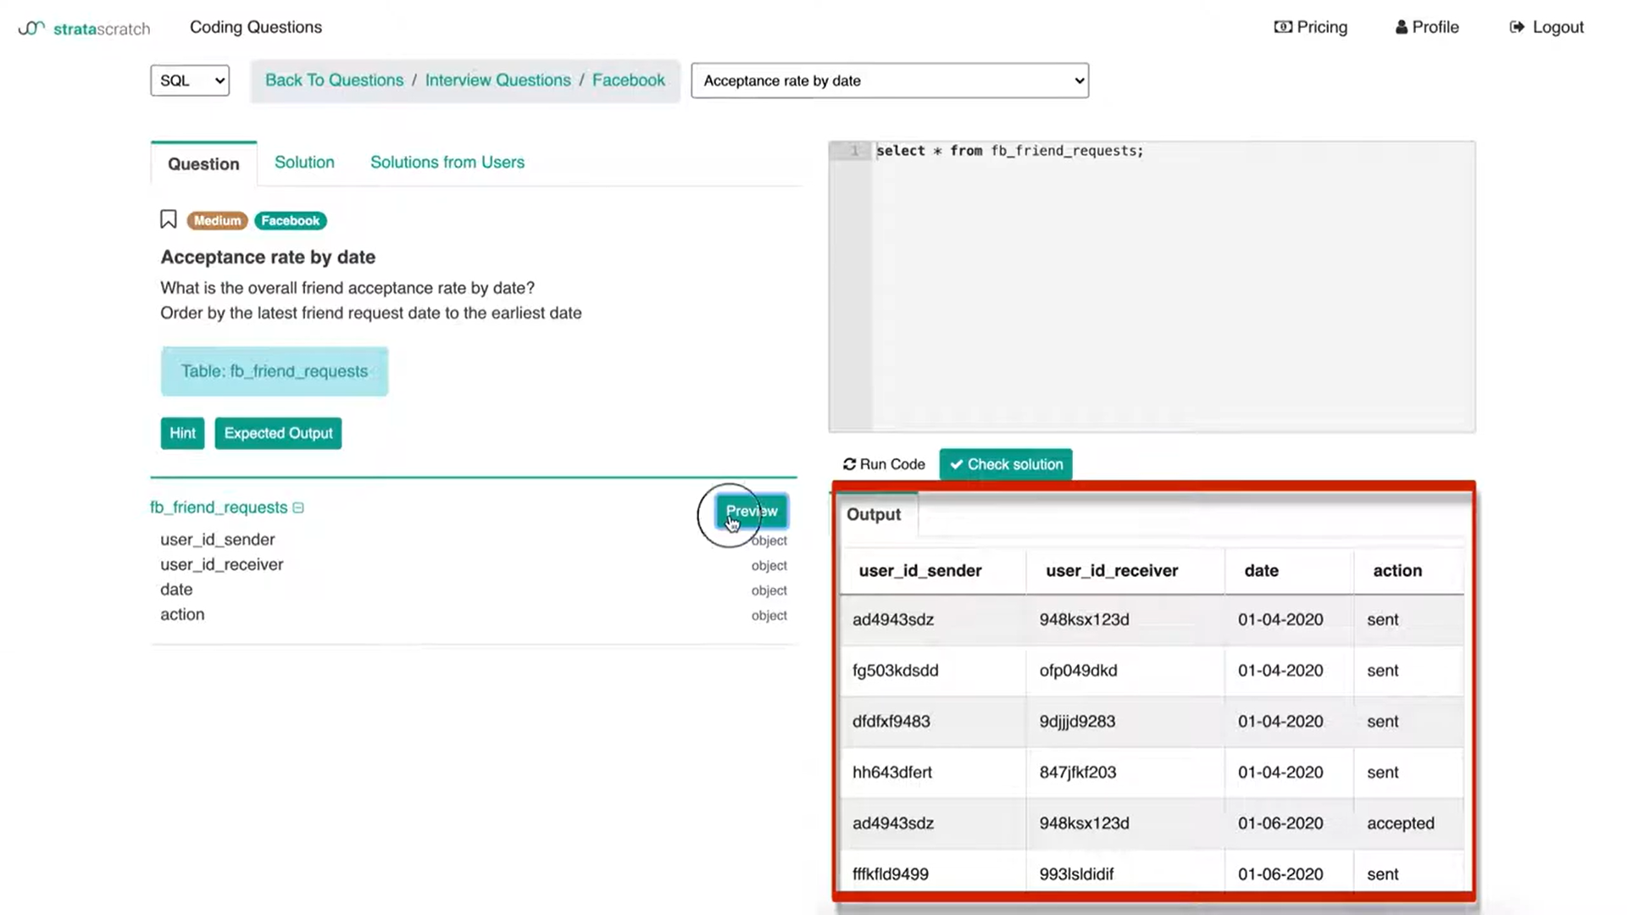Screen dimensions: 1627x915
Task: Click the Pricing link
Action: [x=1311, y=27]
